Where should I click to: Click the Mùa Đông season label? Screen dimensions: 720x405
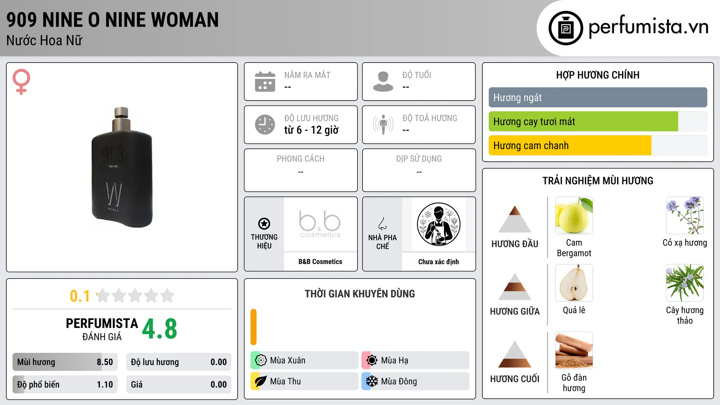pos(399,381)
